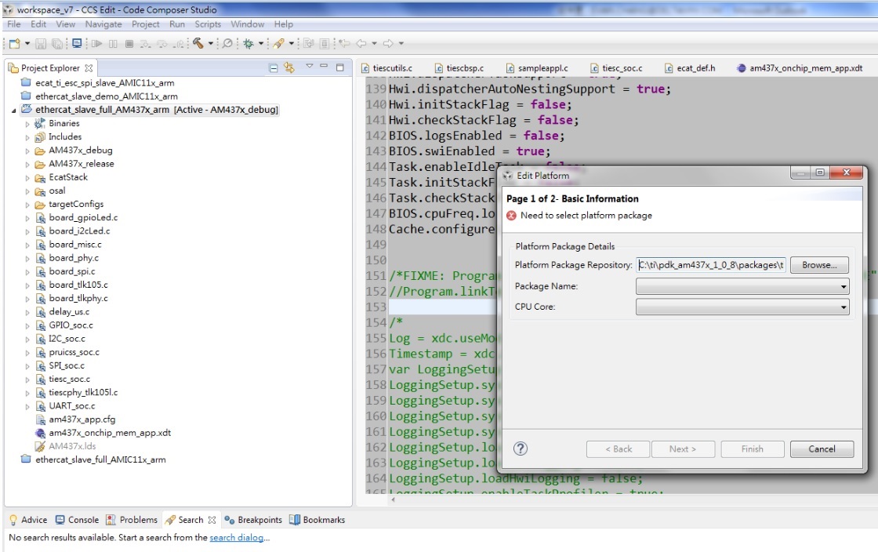Click the < Back button in the dialog
Viewport: 878px width, 552px height.
[x=619, y=449]
